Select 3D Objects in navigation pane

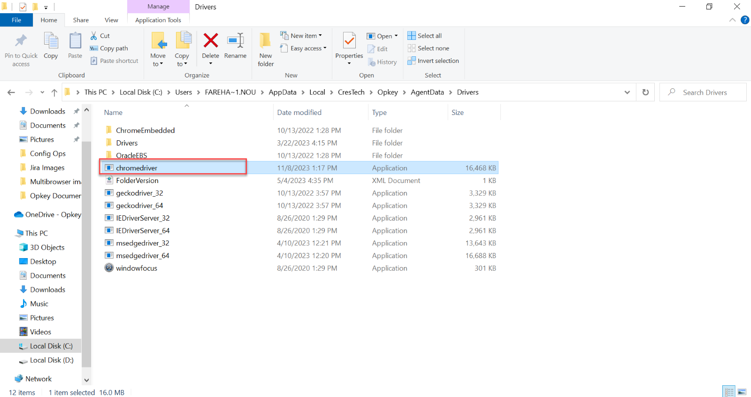coord(47,247)
